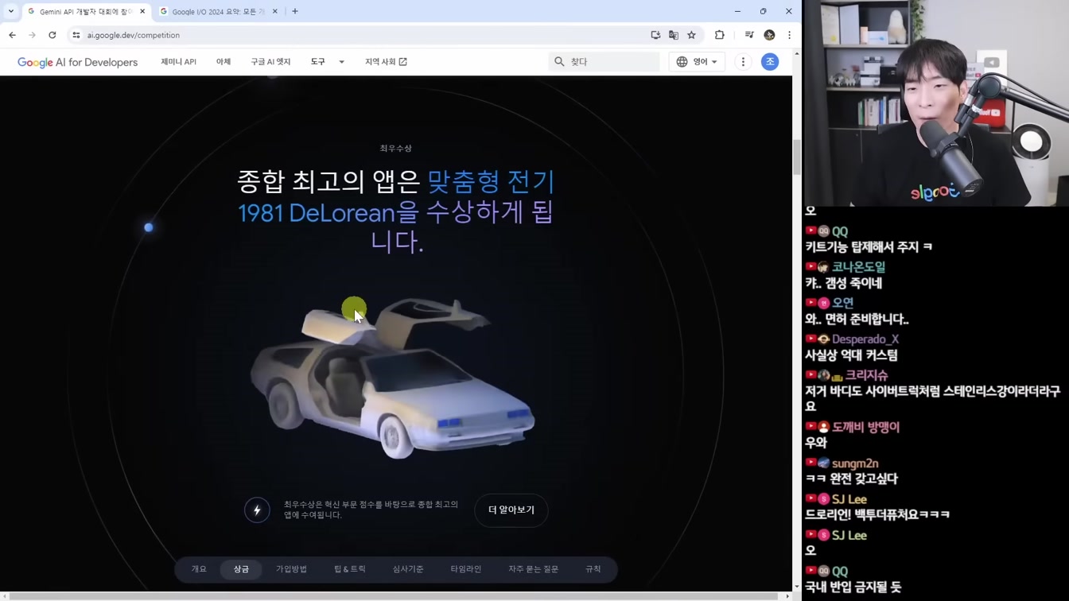
Task: Select the 팁 & 트릭 section tab
Action: click(350, 569)
